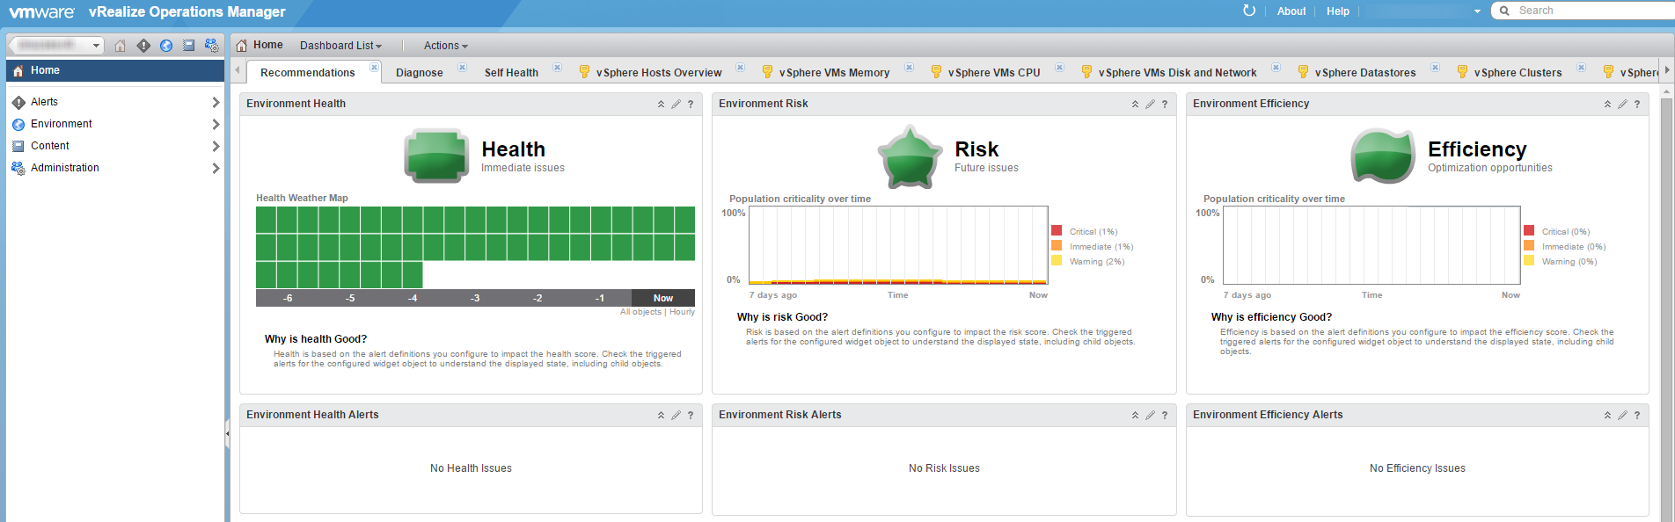The image size is (1675, 522).
Task: Edit the Environment Health widget with pencil icon
Action: pyautogui.click(x=676, y=105)
